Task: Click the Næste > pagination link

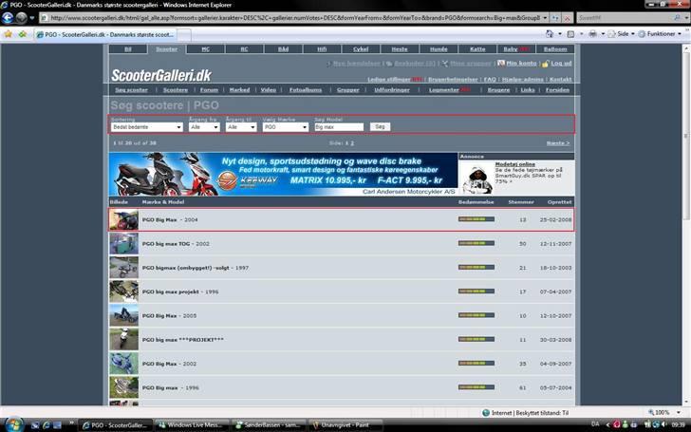Action: pyautogui.click(x=558, y=143)
